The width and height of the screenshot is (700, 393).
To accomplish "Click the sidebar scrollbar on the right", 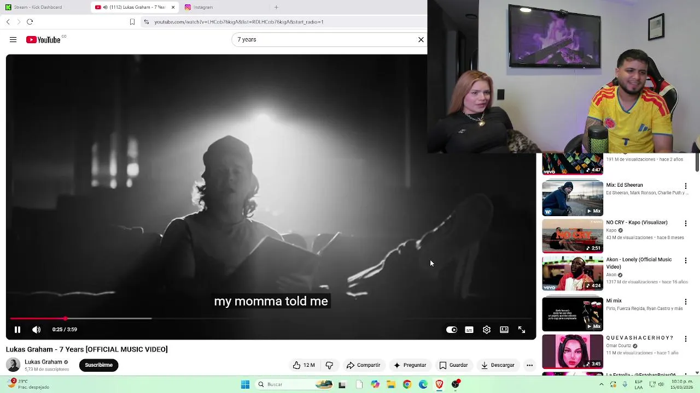I will pos(697,163).
